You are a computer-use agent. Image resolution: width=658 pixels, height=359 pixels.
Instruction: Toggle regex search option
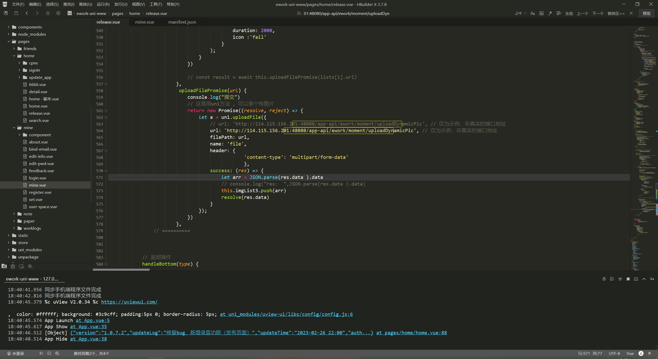click(550, 13)
